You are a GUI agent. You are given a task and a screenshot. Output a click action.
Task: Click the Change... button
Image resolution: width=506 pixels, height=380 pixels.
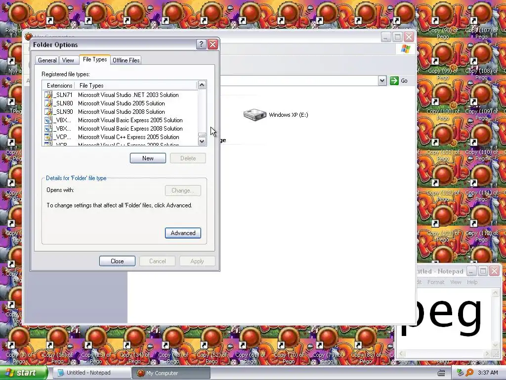pyautogui.click(x=183, y=190)
